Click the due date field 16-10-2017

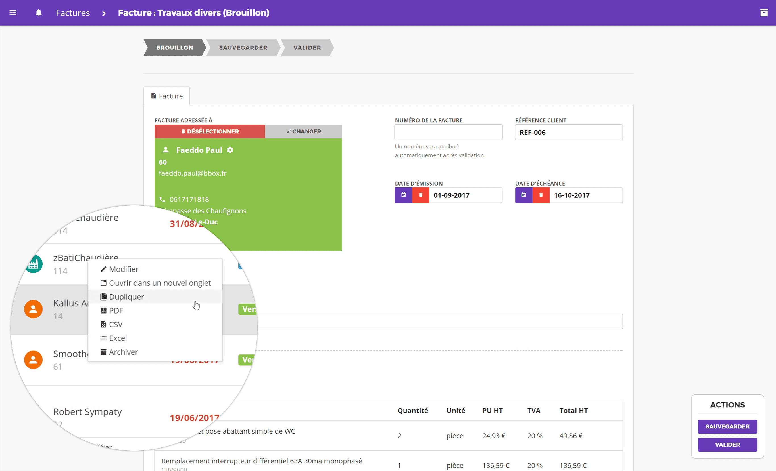586,195
